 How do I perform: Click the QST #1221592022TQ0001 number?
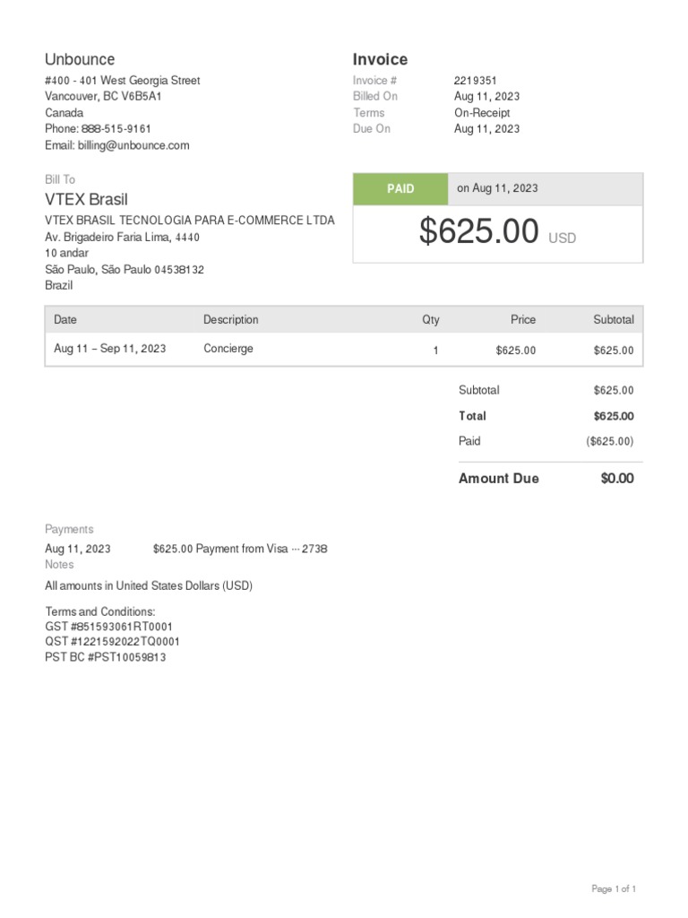pos(113,642)
